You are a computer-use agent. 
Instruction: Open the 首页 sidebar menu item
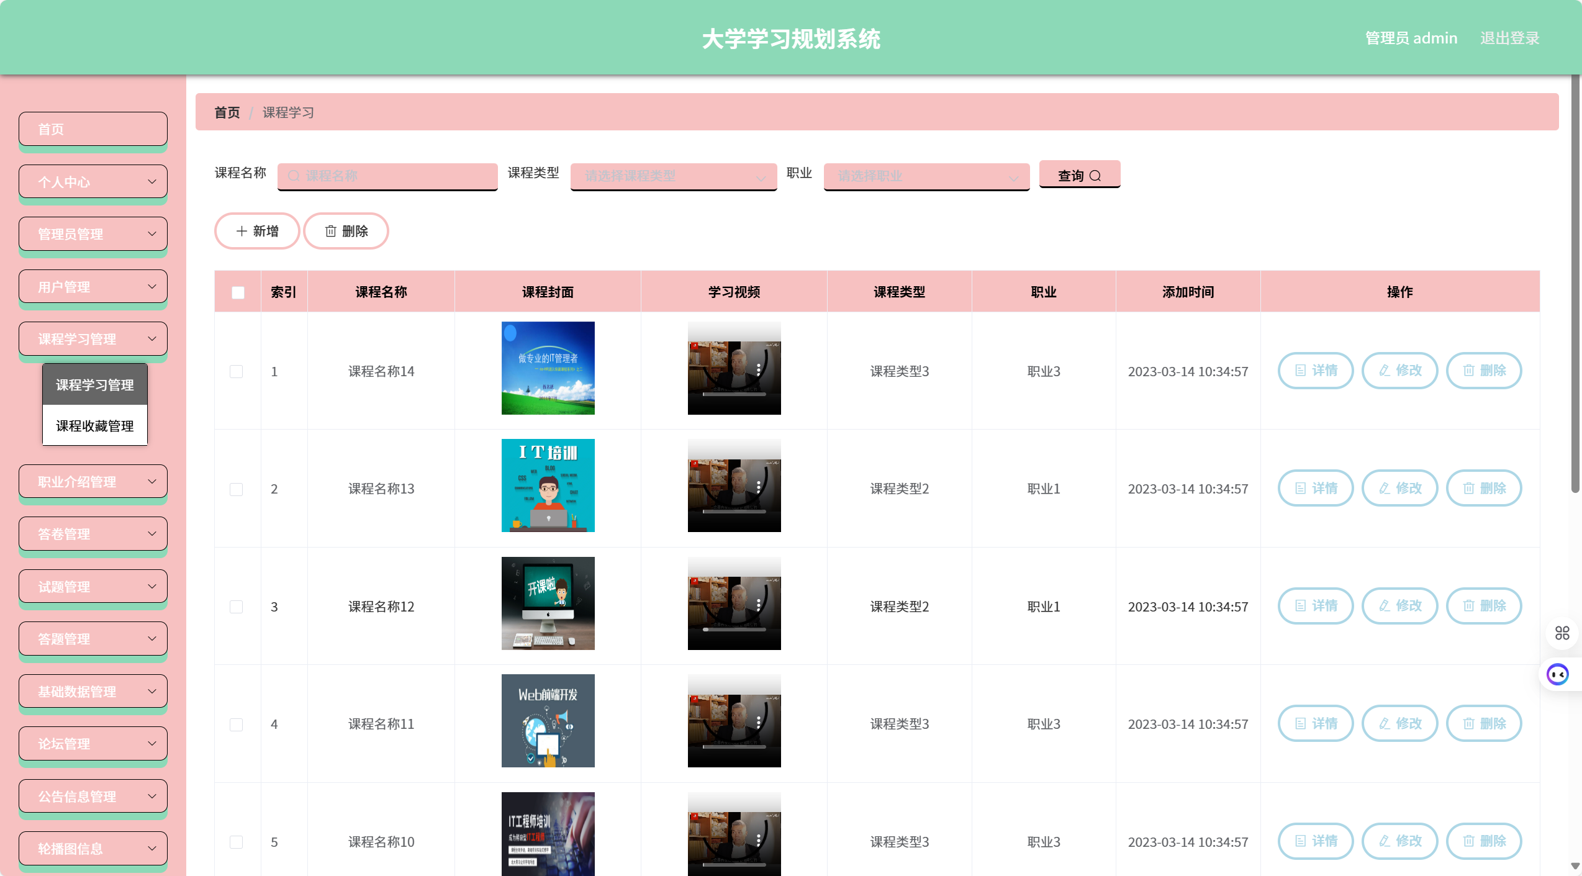pos(93,129)
